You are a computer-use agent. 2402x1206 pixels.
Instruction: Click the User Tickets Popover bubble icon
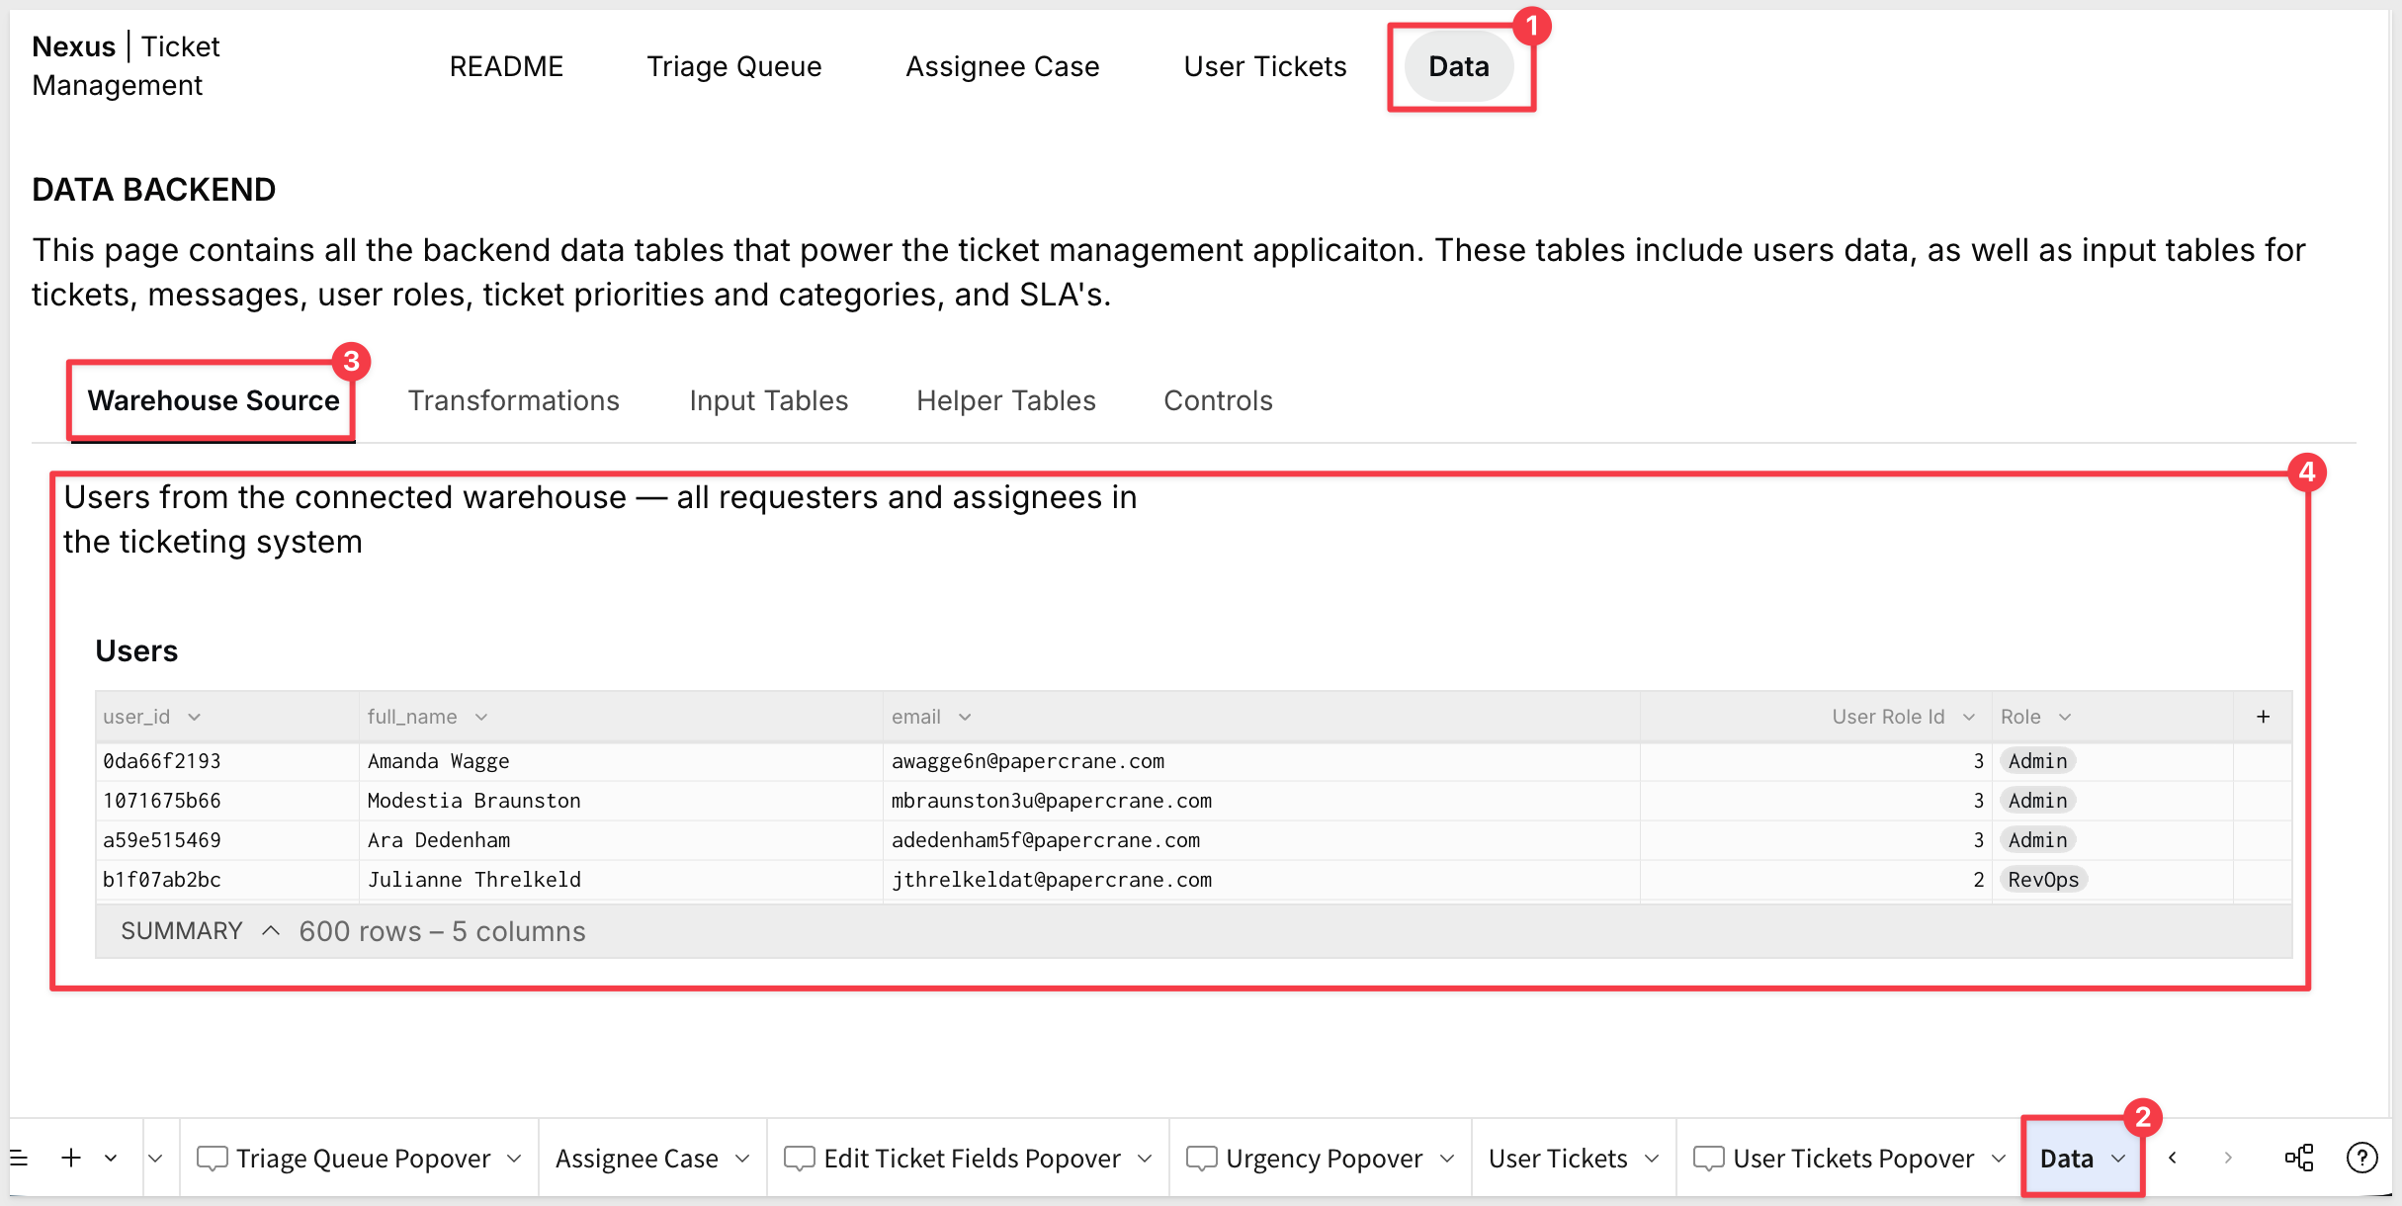click(x=1709, y=1158)
